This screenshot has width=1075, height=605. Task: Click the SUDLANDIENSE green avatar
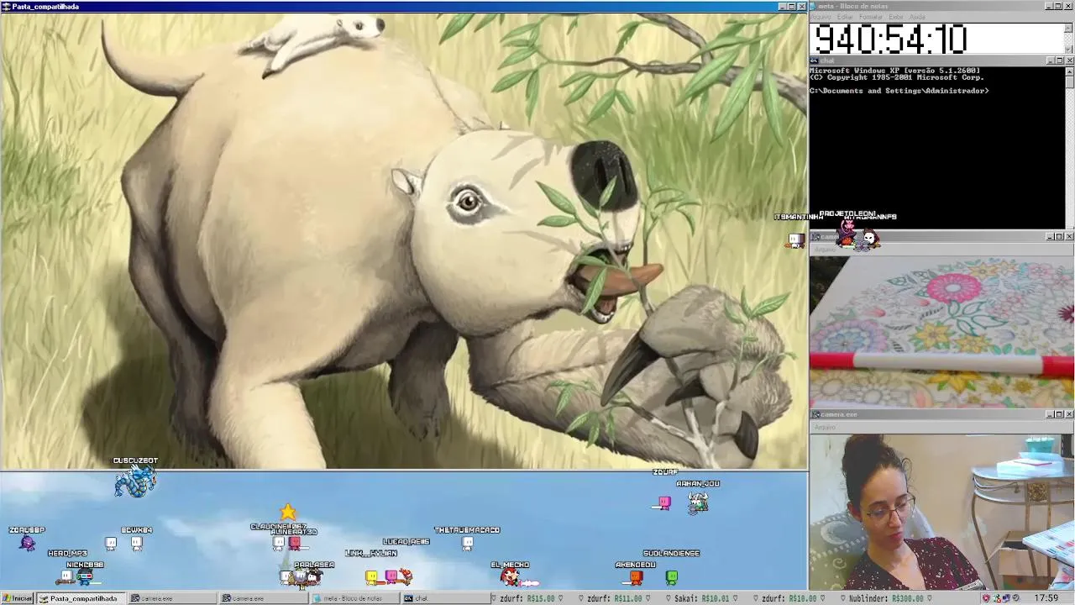click(672, 576)
